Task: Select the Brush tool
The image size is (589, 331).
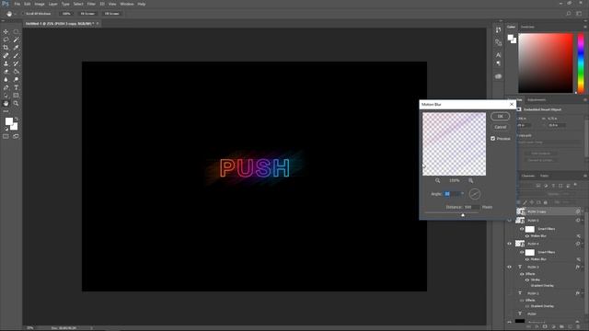Action: click(x=16, y=55)
